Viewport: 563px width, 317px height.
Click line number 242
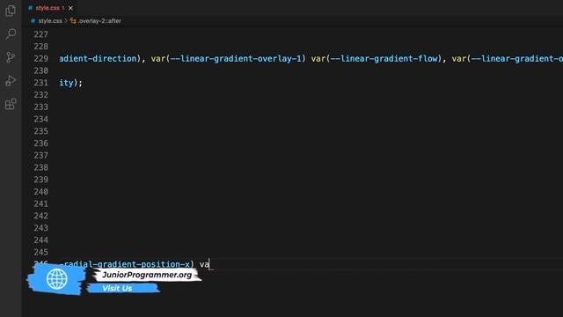point(41,216)
